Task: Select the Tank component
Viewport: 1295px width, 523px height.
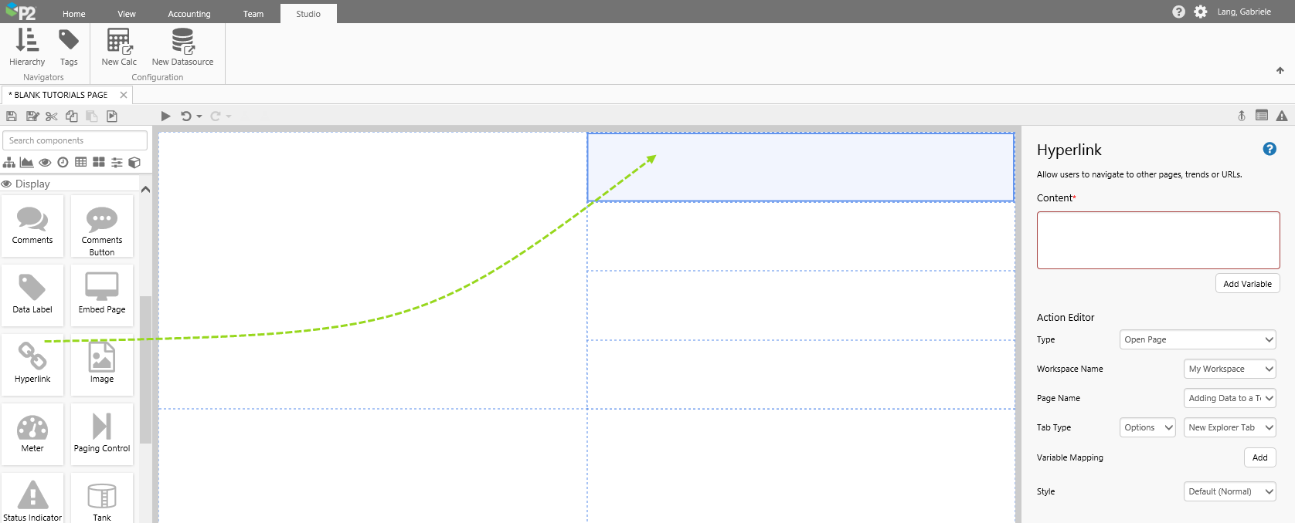Action: click(102, 498)
